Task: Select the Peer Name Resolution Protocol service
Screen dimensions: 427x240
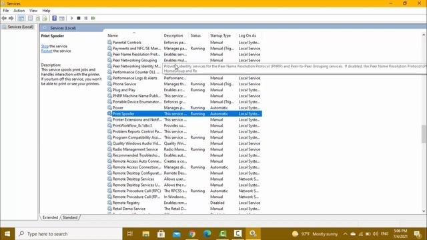Action: coord(184,55)
